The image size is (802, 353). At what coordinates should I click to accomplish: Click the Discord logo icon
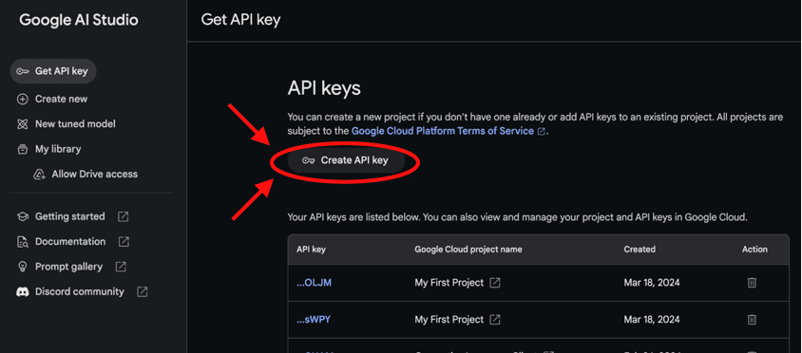(23, 291)
